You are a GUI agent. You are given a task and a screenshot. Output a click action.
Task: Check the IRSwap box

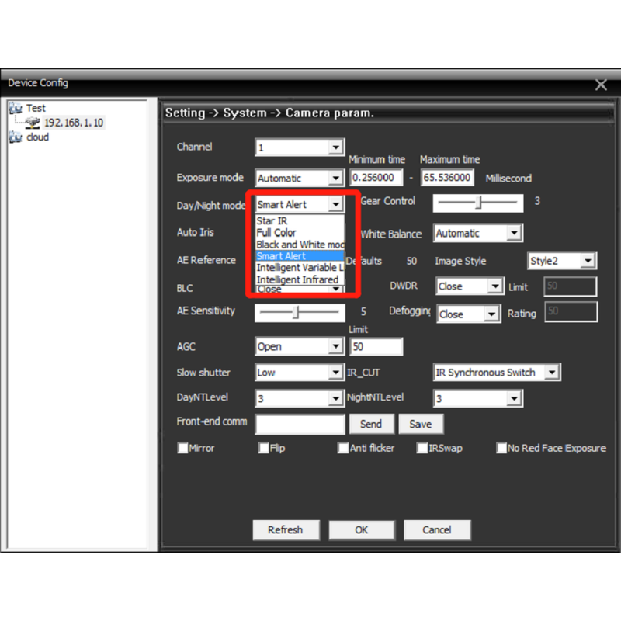pyautogui.click(x=422, y=448)
